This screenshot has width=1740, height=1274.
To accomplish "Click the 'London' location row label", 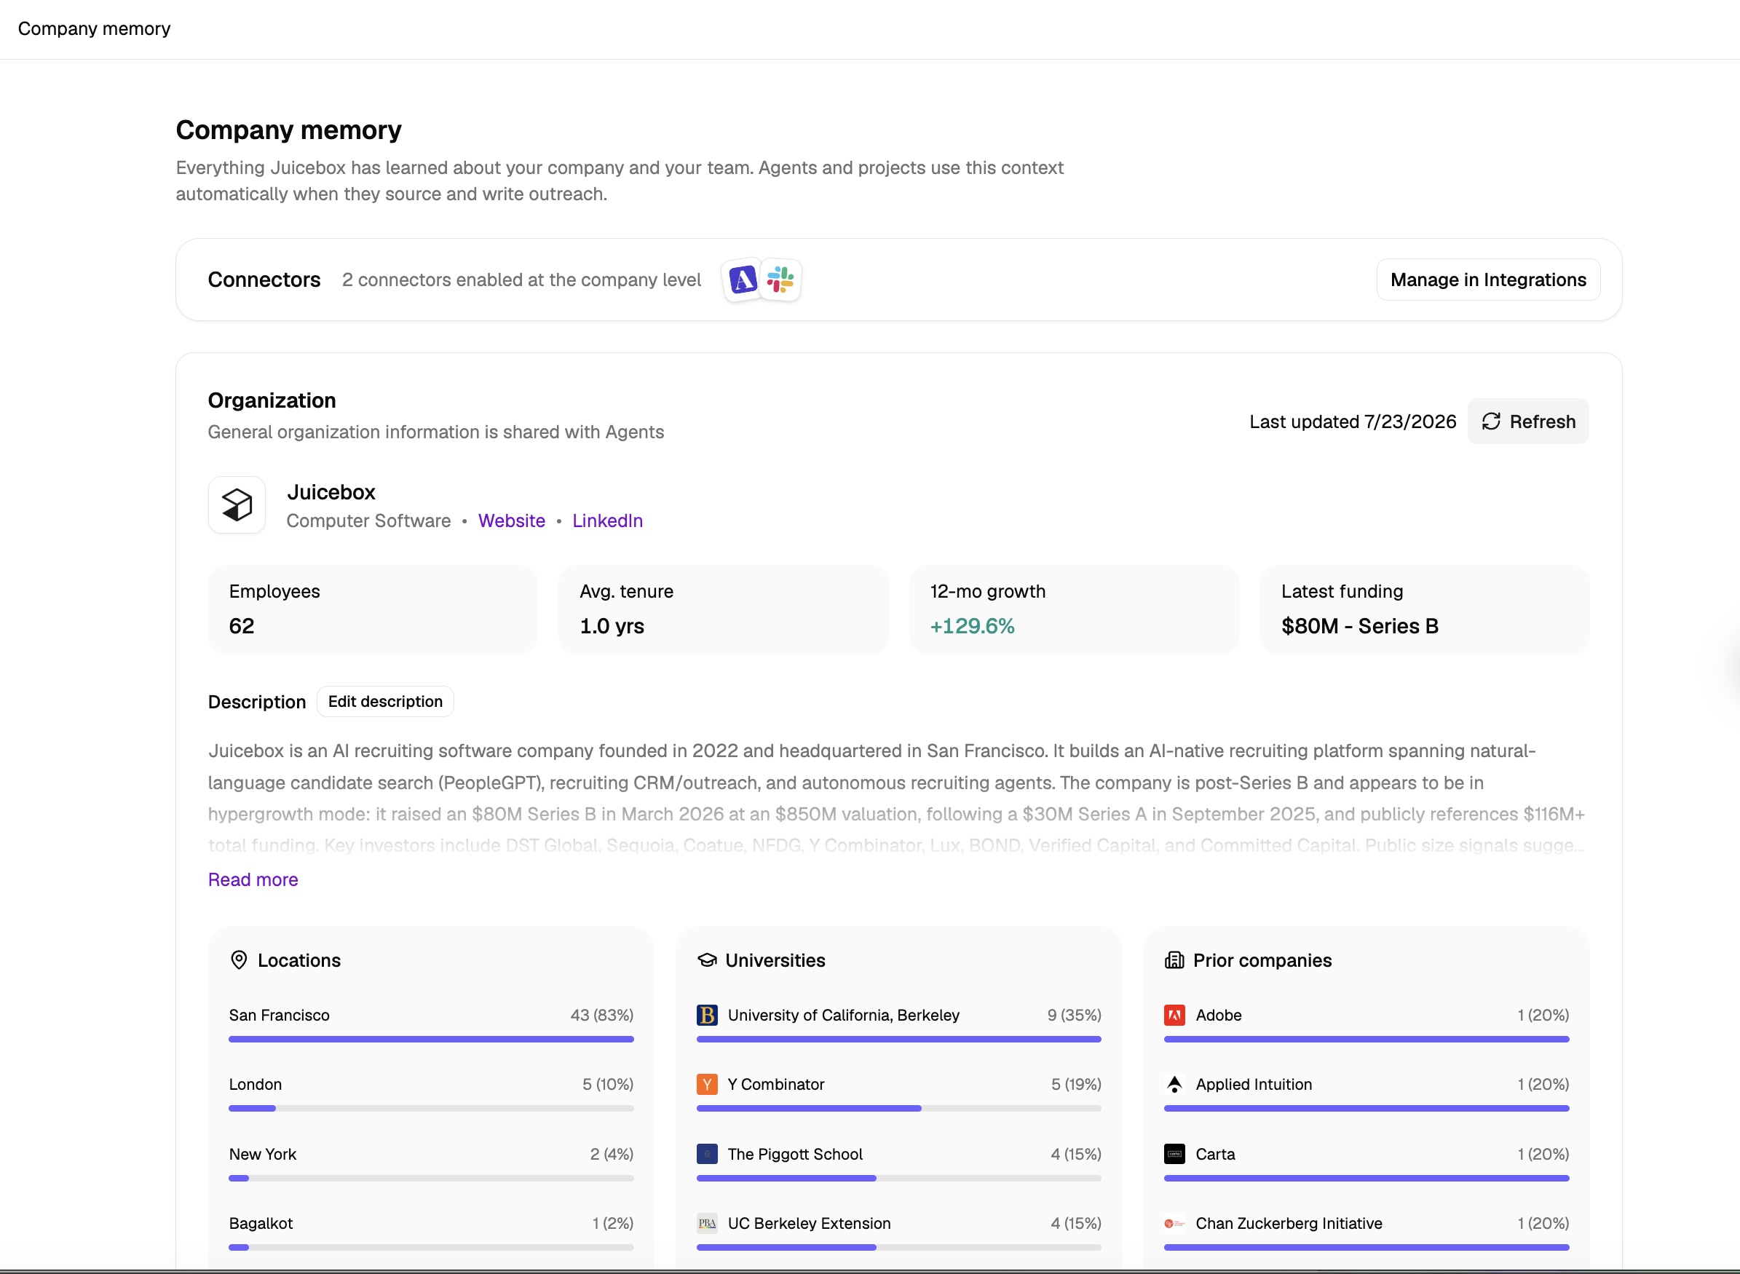I will pyautogui.click(x=256, y=1084).
